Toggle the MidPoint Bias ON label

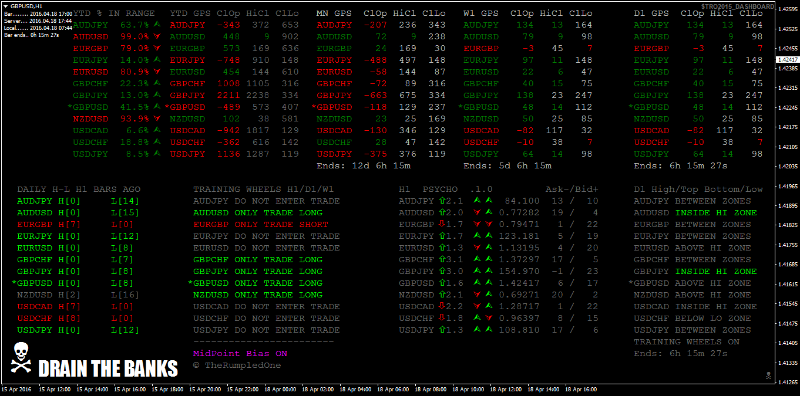tap(240, 354)
